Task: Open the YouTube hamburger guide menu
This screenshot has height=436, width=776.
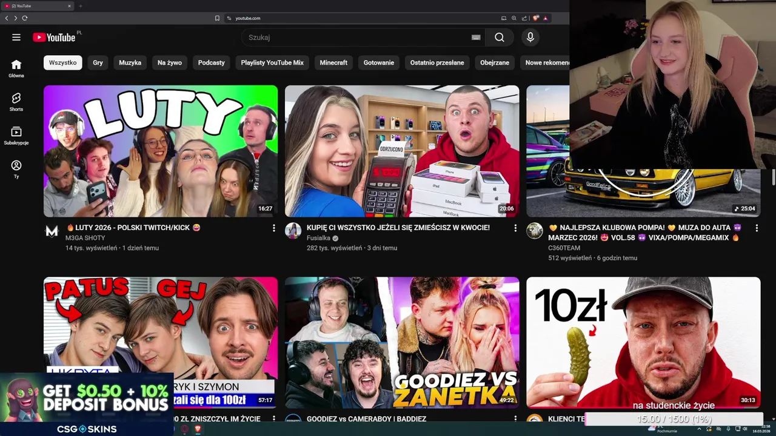Action: tap(16, 38)
